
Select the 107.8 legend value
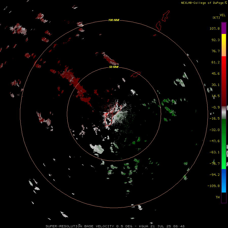[215, 28]
